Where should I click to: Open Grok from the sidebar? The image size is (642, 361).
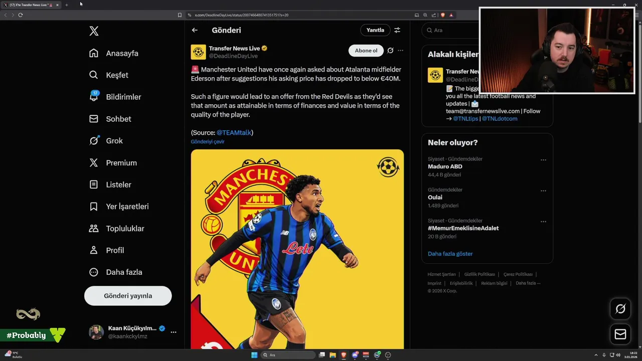point(106,141)
